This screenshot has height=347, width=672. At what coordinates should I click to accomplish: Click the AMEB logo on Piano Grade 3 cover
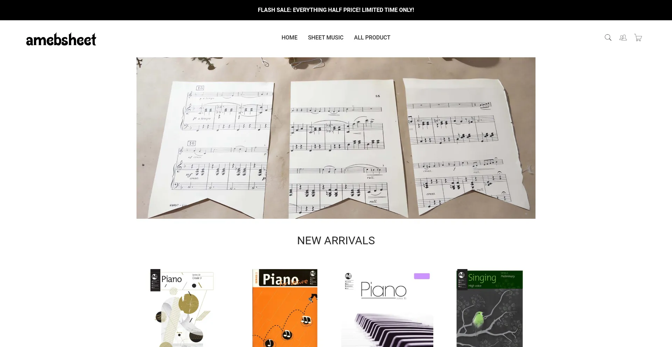tap(154, 277)
